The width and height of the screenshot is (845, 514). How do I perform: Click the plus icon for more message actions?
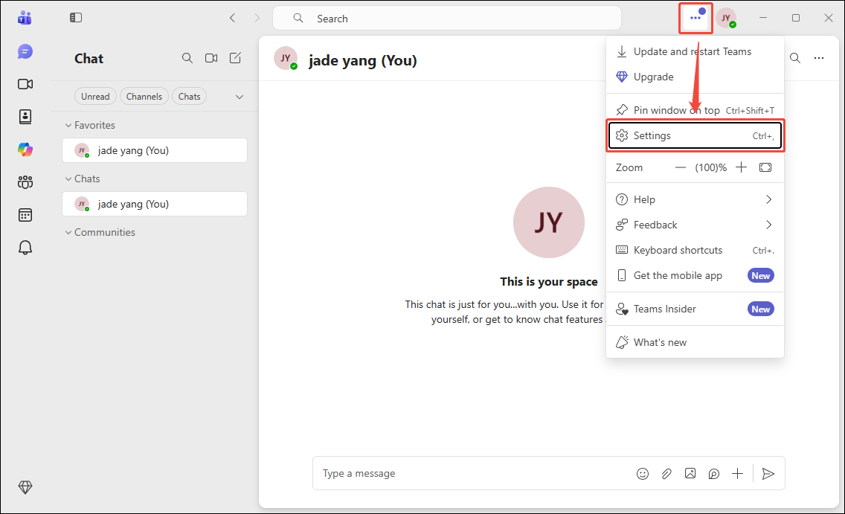(737, 474)
